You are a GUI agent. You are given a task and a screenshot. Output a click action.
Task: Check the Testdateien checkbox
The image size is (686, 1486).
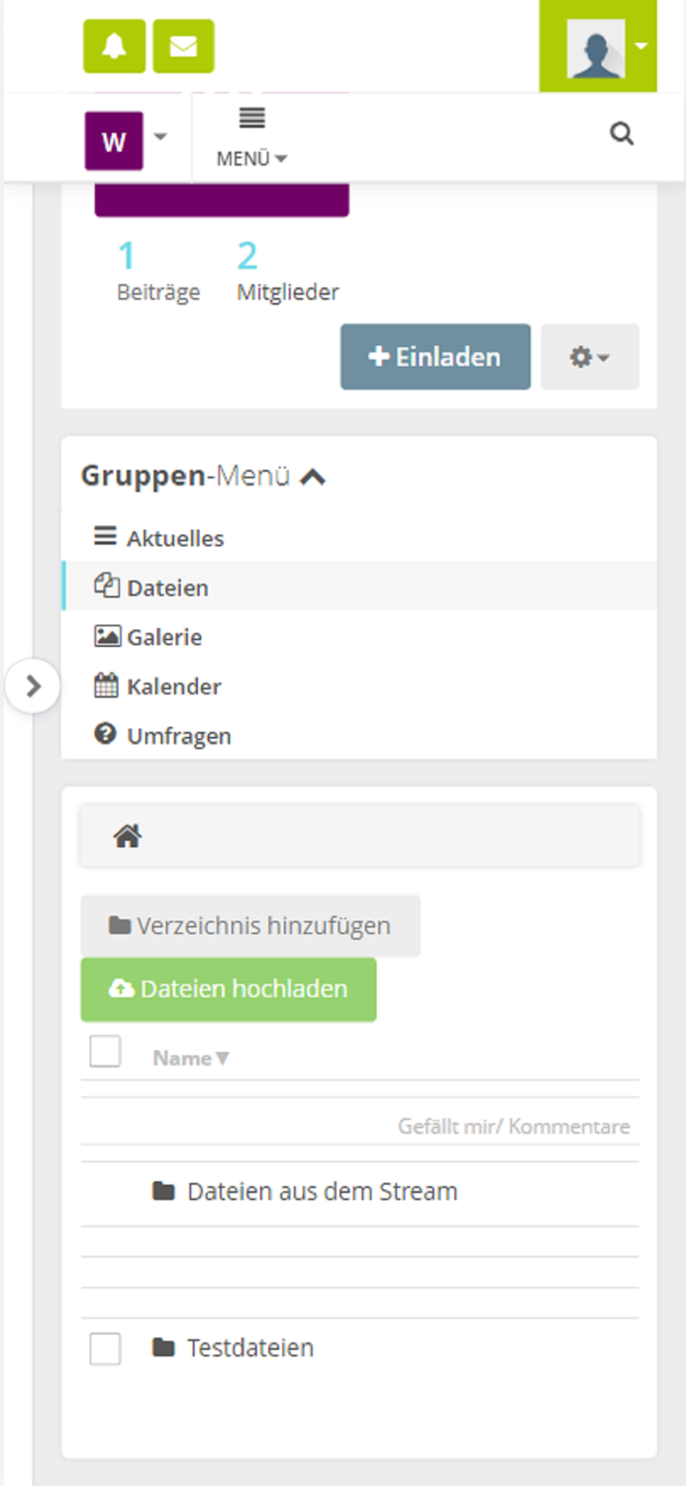click(105, 1348)
